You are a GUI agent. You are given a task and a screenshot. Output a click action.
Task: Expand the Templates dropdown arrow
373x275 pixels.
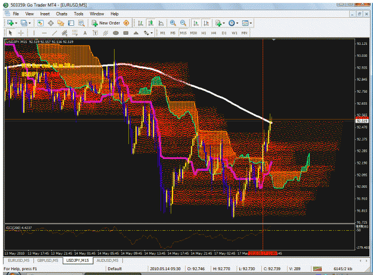tap(251, 23)
